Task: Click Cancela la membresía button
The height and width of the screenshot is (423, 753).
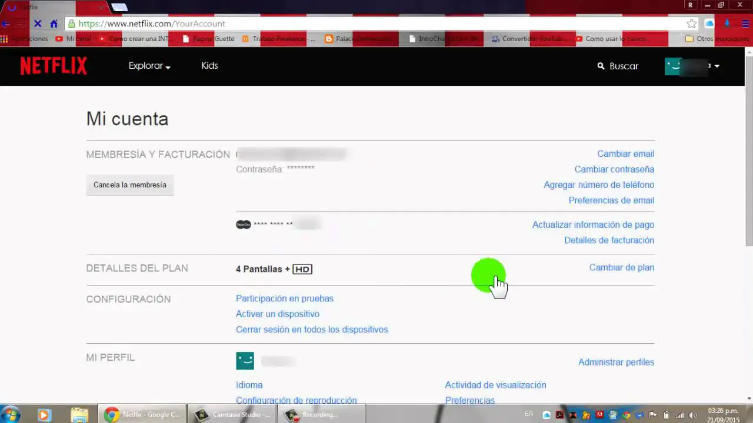Action: (x=130, y=185)
